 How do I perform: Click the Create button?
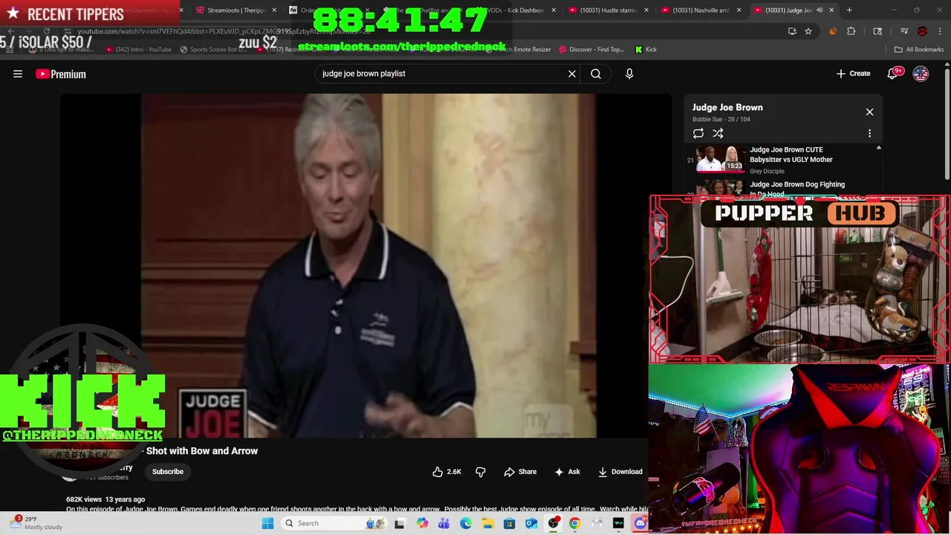[x=853, y=74]
